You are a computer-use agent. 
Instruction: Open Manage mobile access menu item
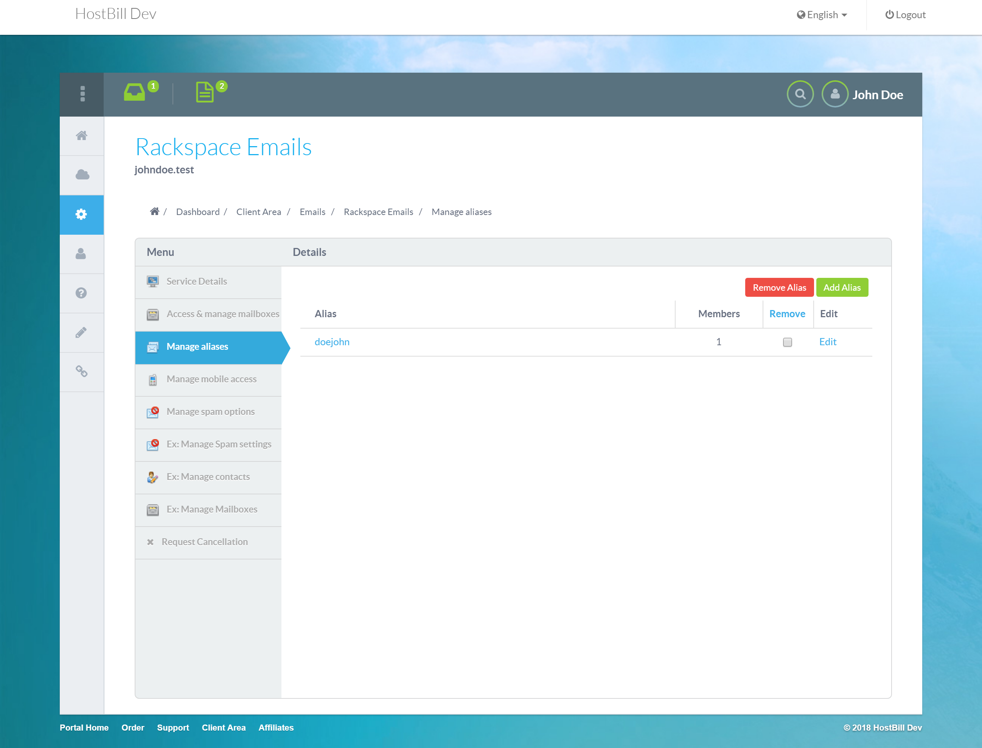[x=208, y=380]
